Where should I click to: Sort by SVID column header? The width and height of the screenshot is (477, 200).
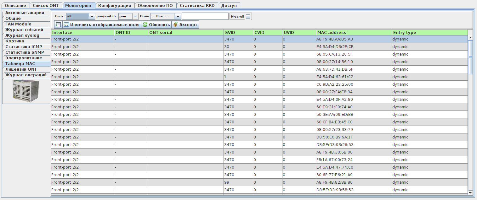(238, 32)
